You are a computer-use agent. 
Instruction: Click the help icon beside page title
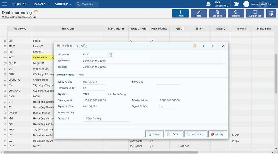[36, 11]
